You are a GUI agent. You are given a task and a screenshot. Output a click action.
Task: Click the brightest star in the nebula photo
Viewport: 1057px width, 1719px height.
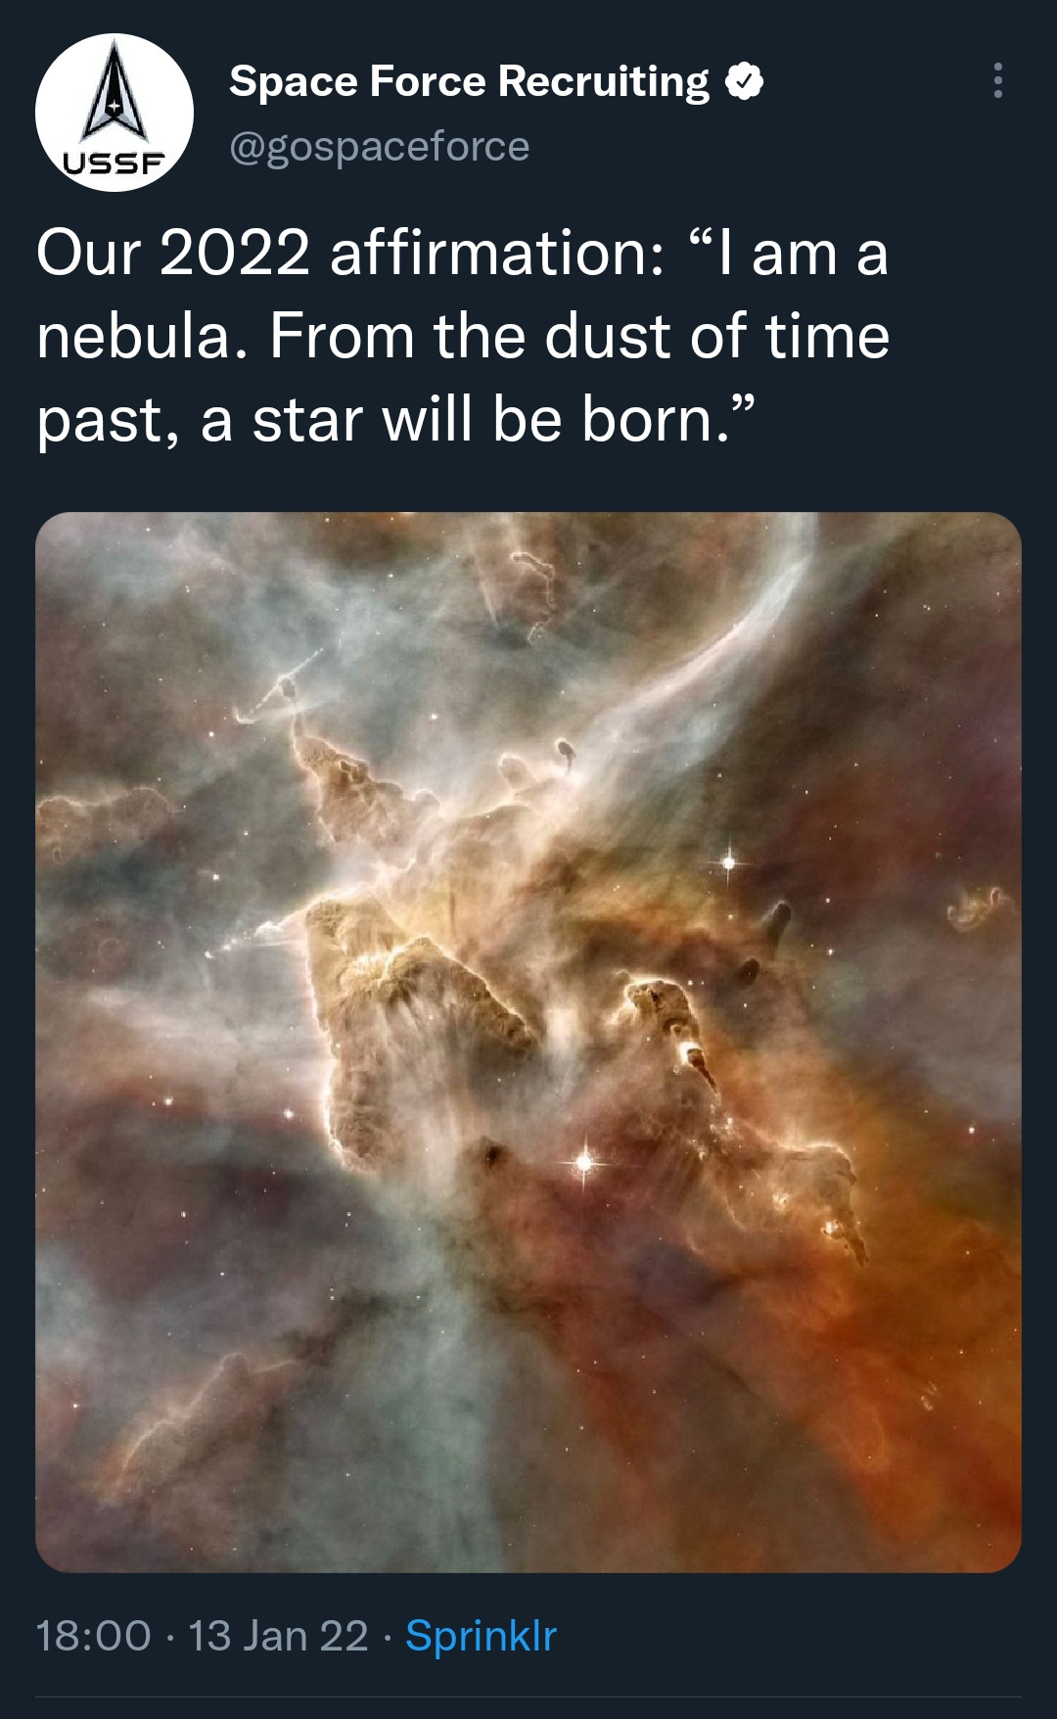pyautogui.click(x=584, y=1161)
